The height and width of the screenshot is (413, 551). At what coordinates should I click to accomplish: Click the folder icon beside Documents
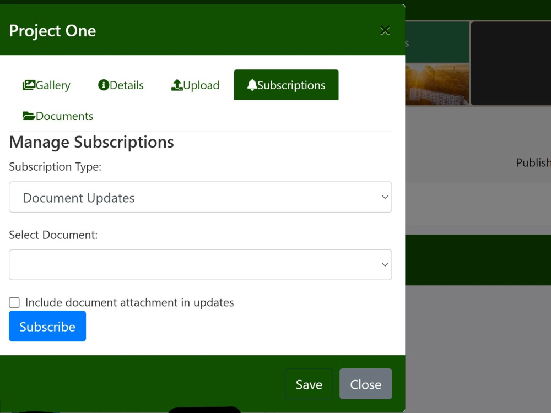pyautogui.click(x=29, y=116)
